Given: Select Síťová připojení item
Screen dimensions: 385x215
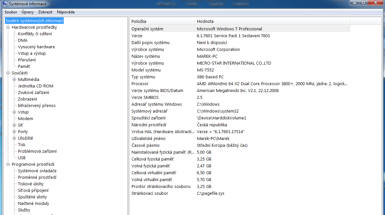Looking at the screenshot, I should (x=33, y=191).
